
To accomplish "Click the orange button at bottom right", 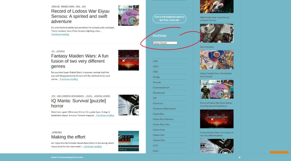I will click(279, 152).
